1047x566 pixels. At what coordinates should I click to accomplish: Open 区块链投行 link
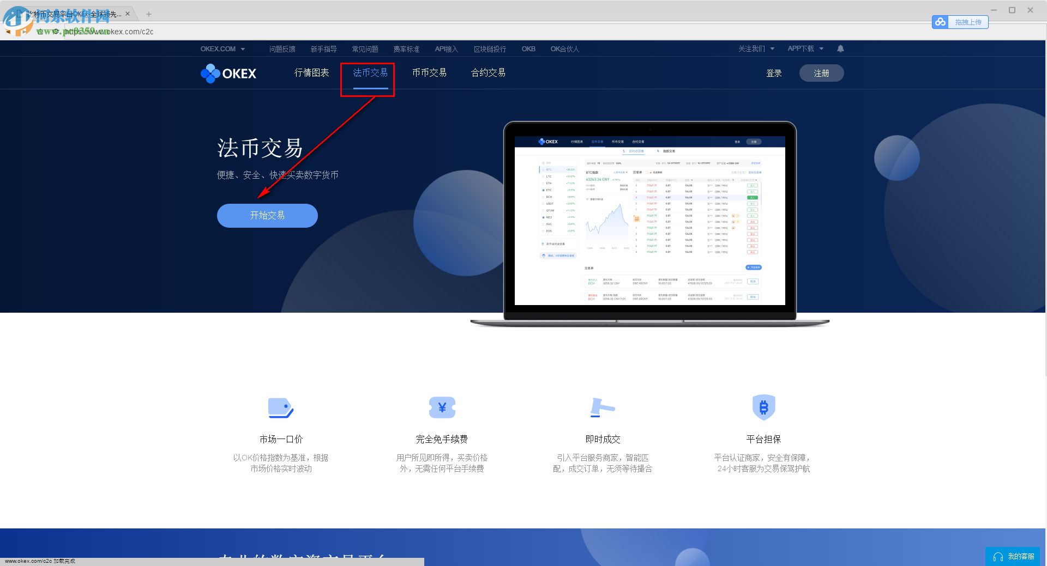490,49
